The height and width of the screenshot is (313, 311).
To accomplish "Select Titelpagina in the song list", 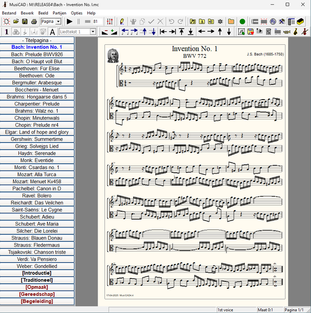I will (x=37, y=40).
